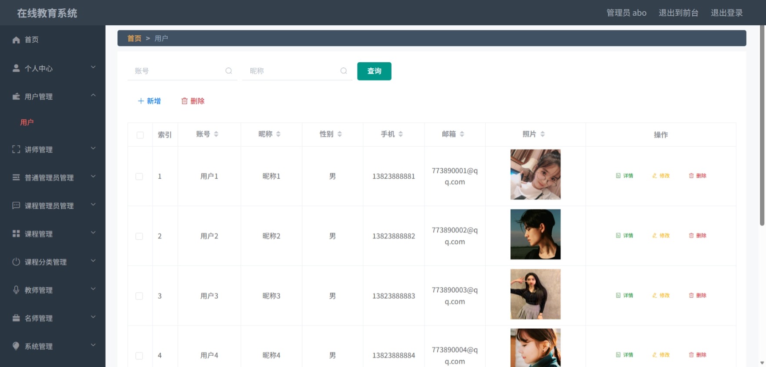Click the person icon for 个人中心
Viewport: 766px width, 367px height.
16,68
